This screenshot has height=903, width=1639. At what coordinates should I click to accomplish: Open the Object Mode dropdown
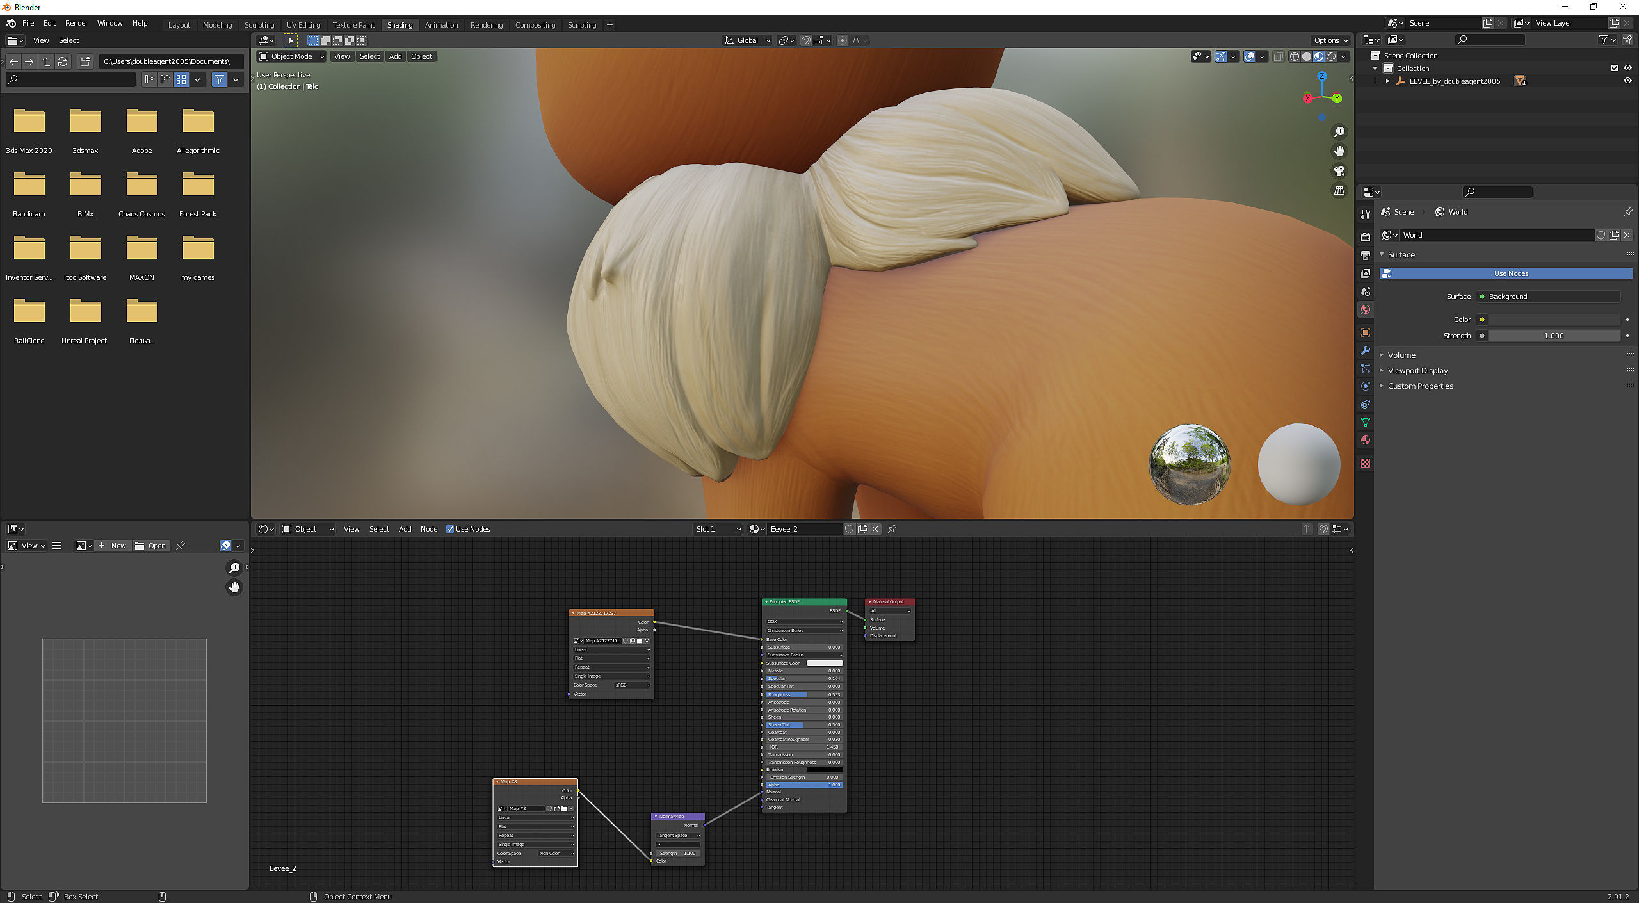(x=291, y=56)
